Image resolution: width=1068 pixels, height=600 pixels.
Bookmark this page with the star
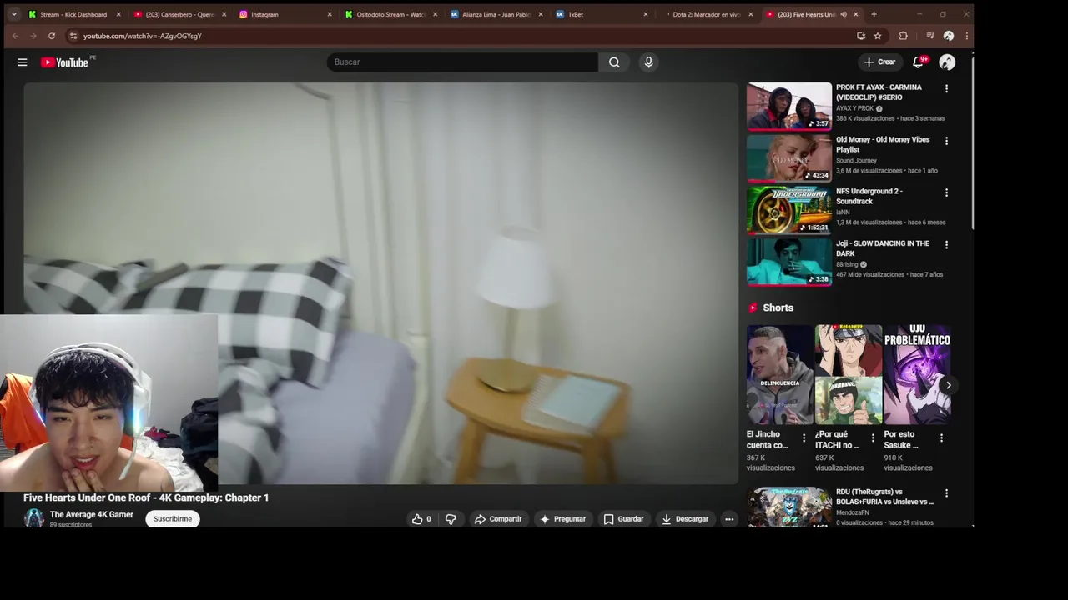coord(878,36)
